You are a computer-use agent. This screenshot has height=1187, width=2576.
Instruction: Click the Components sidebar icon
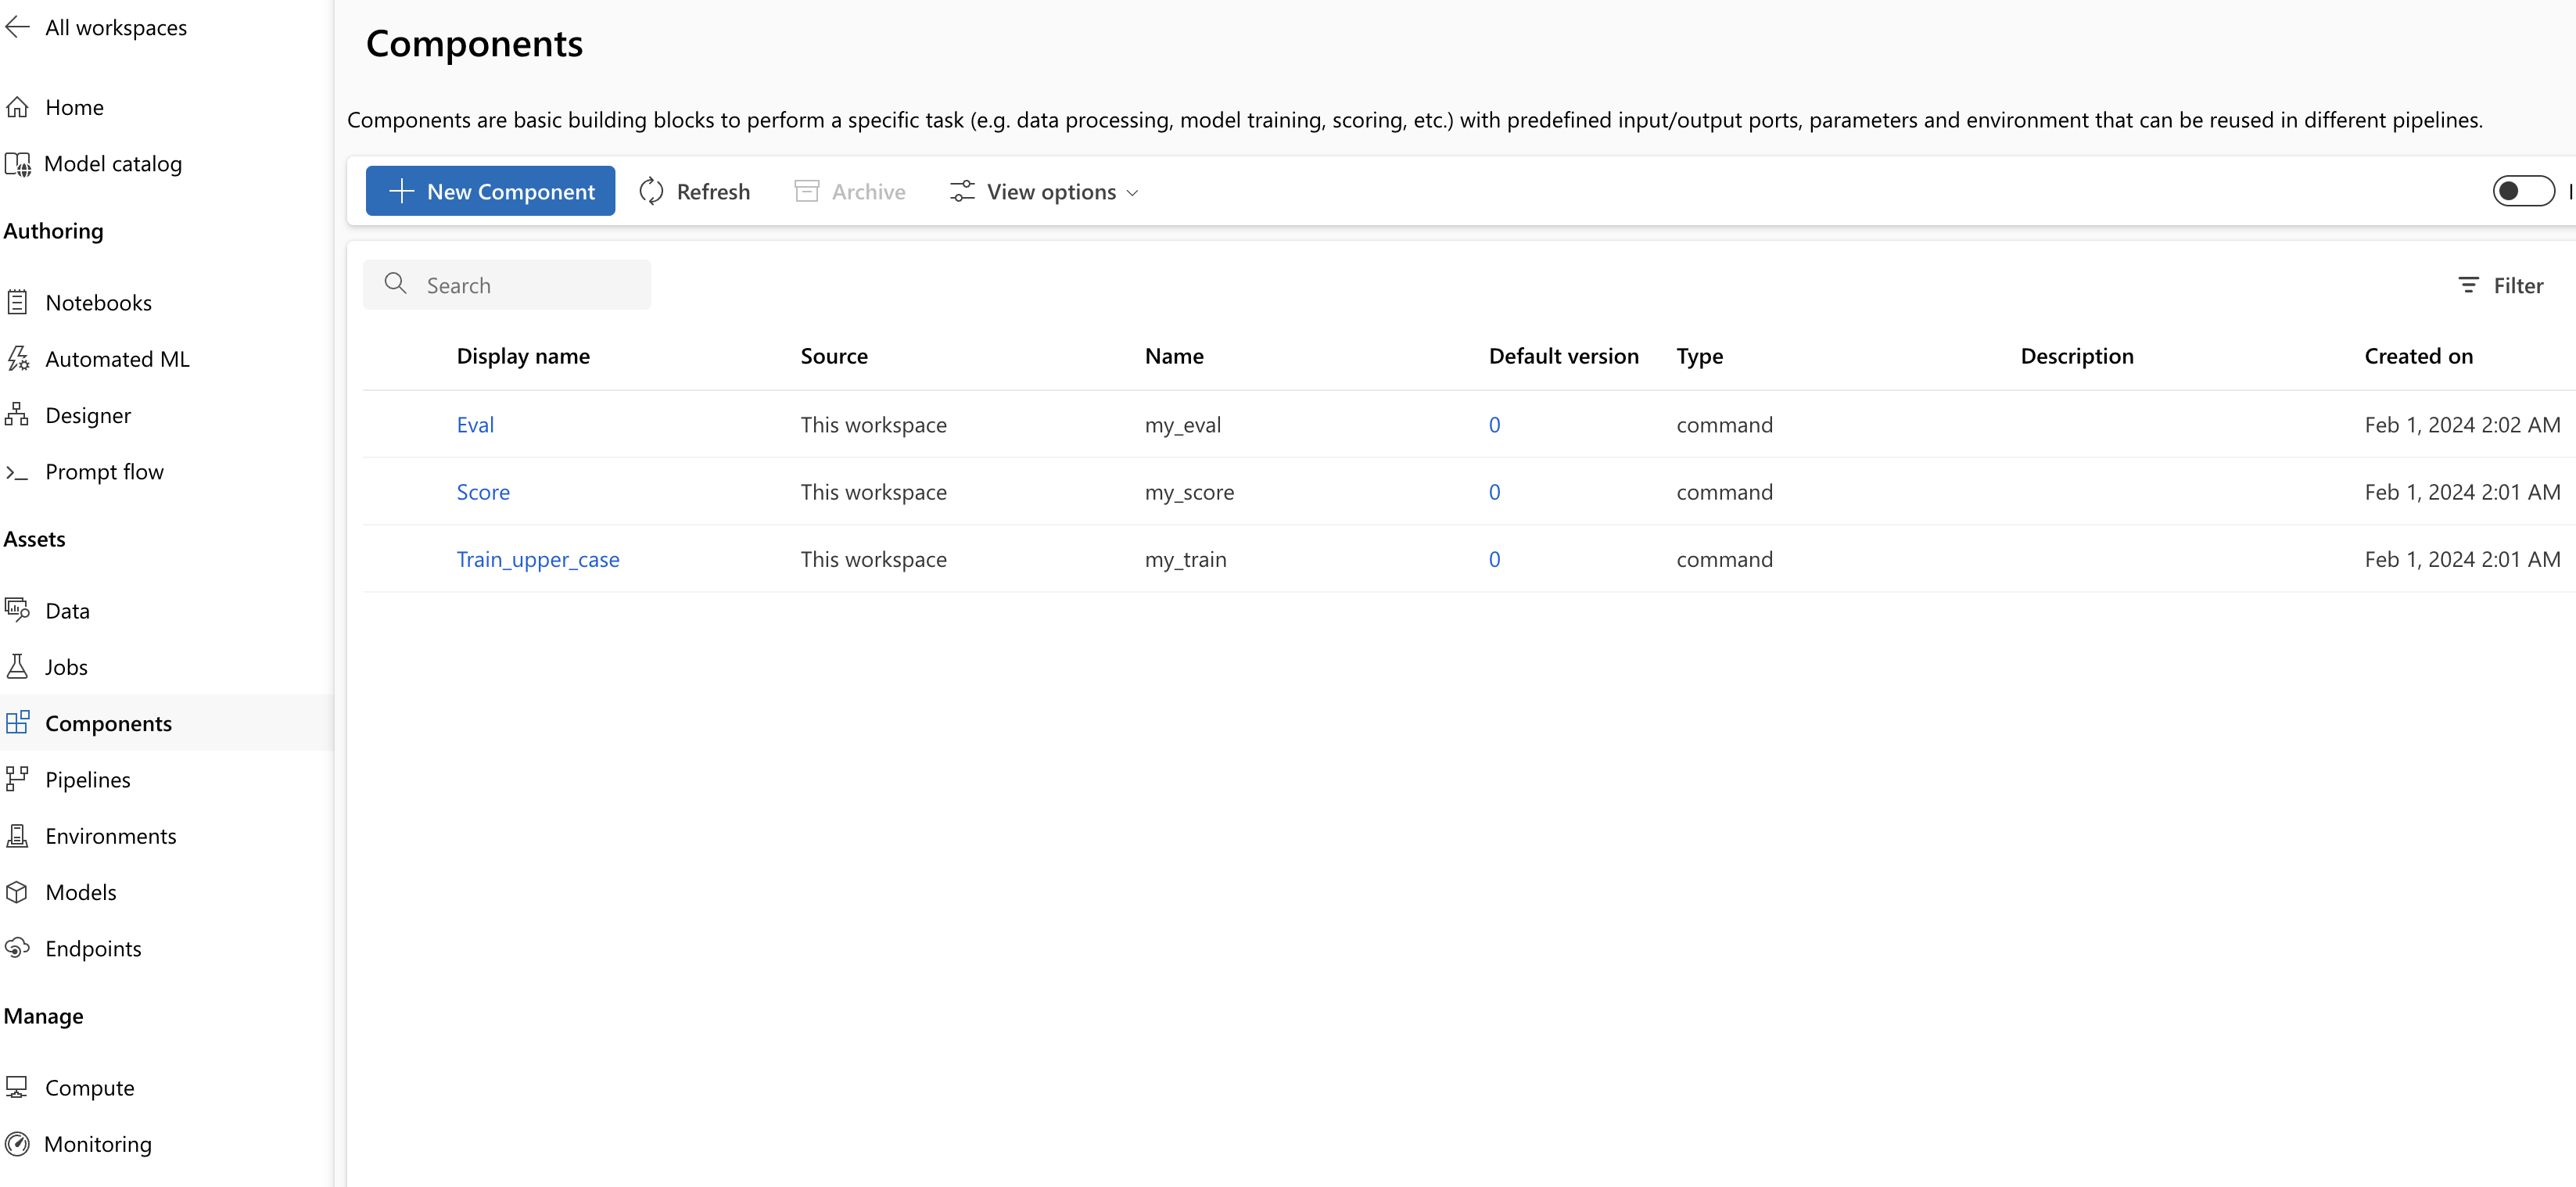pos(20,723)
